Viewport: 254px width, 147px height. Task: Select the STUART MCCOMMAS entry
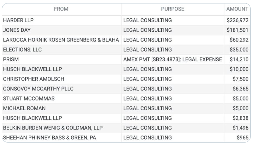pyautogui.click(x=29, y=99)
